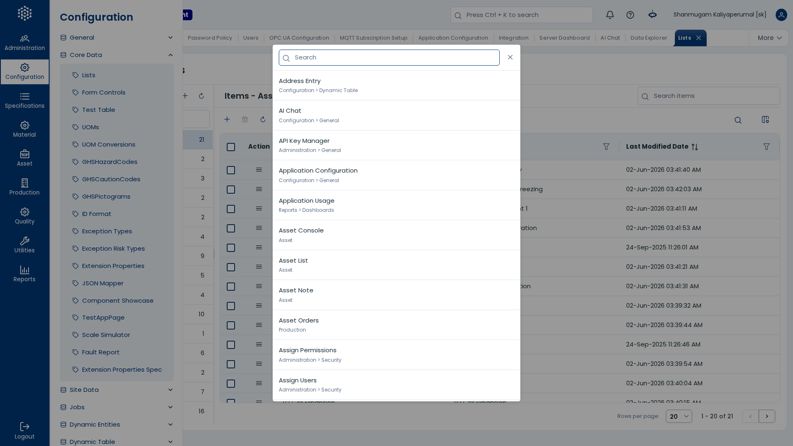793x446 pixels.
Task: Open Asset Console search result
Action: (396, 235)
